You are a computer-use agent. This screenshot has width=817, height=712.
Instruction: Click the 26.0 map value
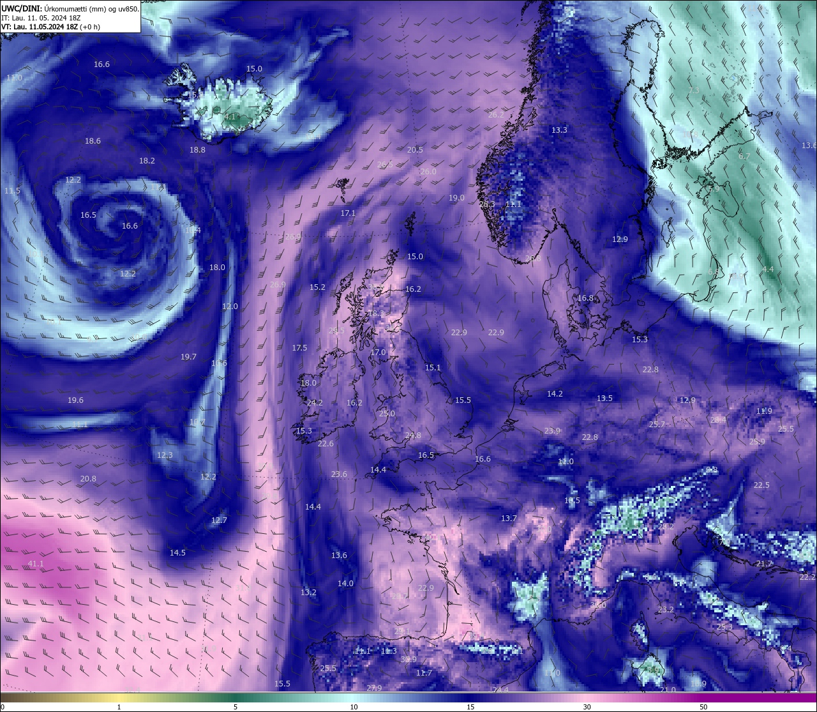tap(428, 172)
